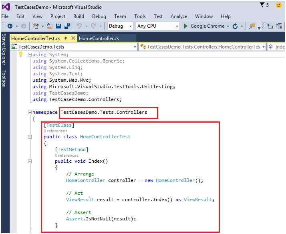Switch to the HomeController.cs tab

click(99, 38)
